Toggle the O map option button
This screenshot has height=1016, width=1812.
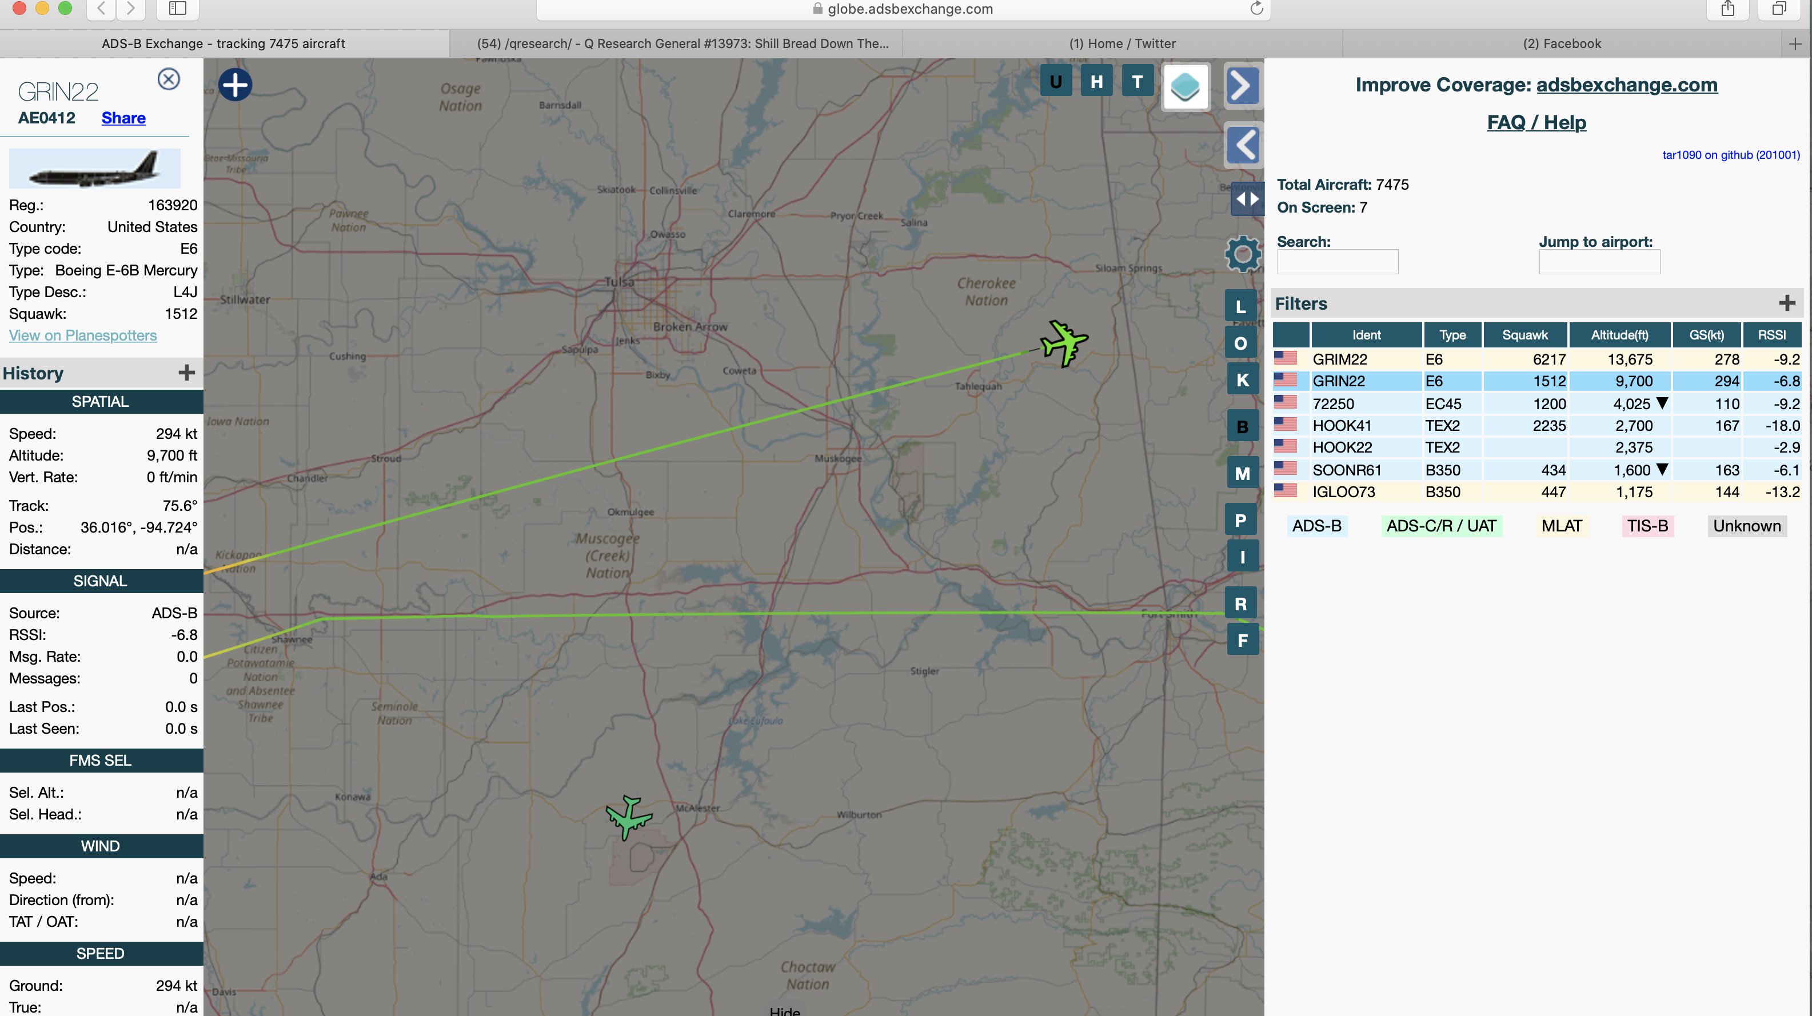1241,343
